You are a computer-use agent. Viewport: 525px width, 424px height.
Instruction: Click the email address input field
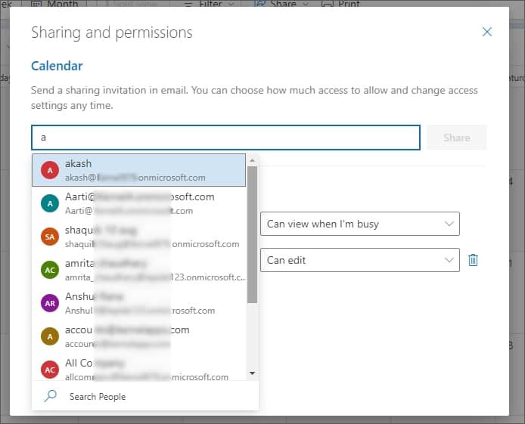coord(225,138)
